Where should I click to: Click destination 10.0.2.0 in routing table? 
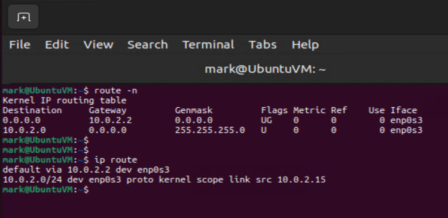tap(24, 130)
